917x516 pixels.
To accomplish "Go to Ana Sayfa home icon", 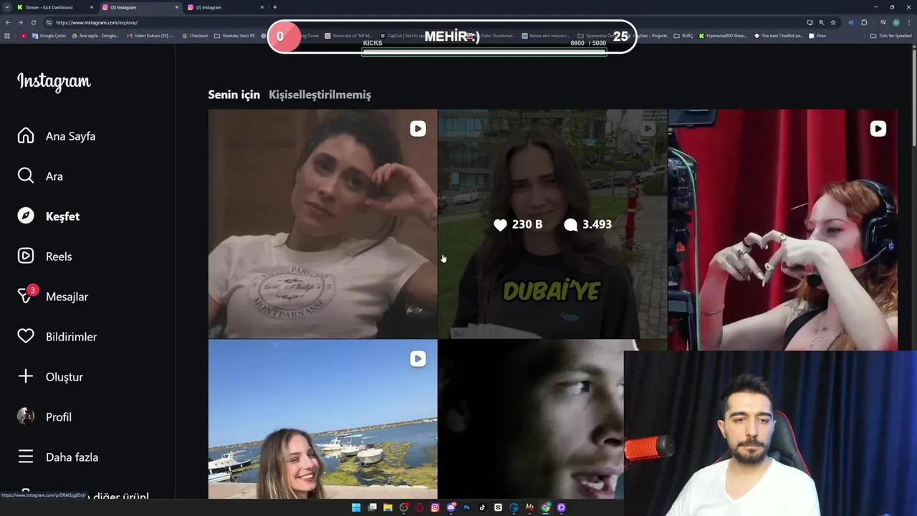I will point(26,136).
